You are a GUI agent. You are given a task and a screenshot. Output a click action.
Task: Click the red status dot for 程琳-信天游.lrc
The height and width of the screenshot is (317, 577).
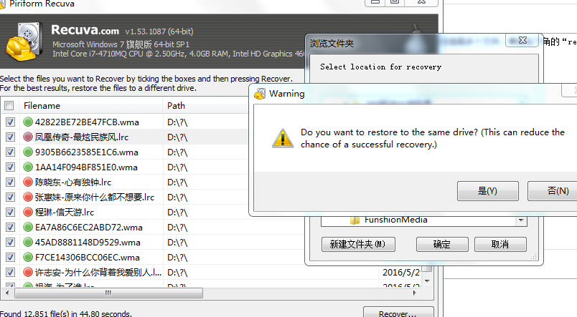coord(28,212)
